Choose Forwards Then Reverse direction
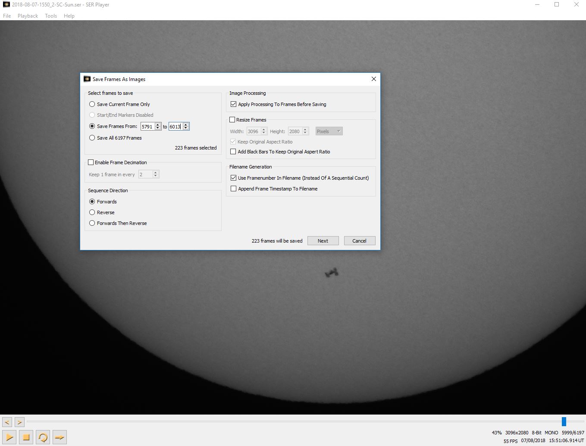 click(x=118, y=223)
